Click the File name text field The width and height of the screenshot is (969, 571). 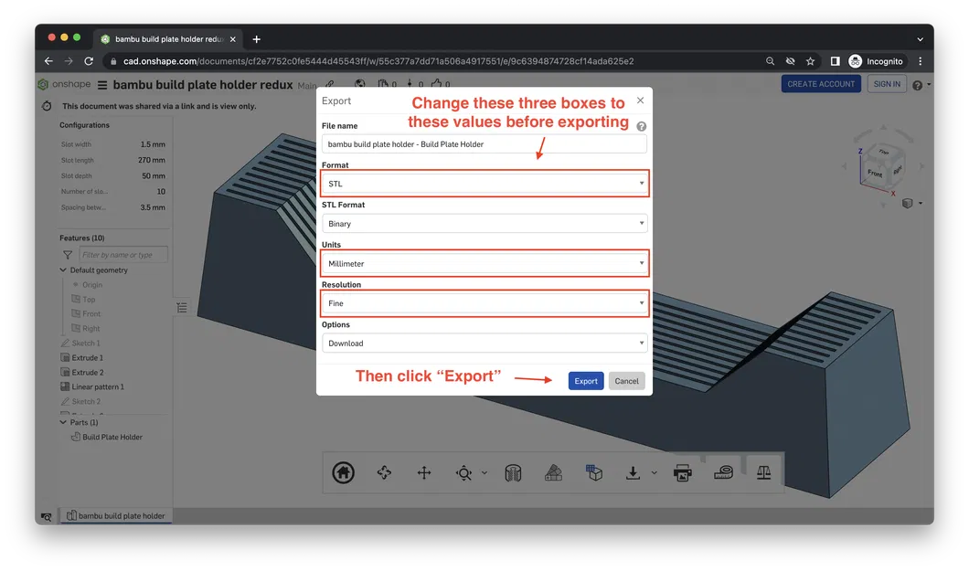(484, 143)
